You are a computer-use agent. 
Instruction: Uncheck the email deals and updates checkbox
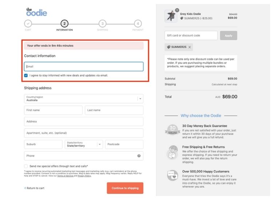coord(26,76)
